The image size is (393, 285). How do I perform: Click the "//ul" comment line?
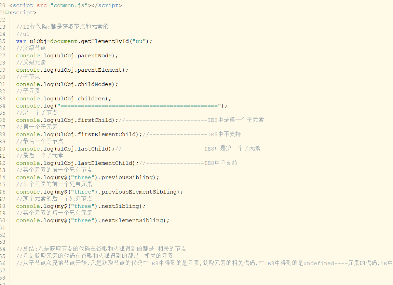[x=23, y=34]
